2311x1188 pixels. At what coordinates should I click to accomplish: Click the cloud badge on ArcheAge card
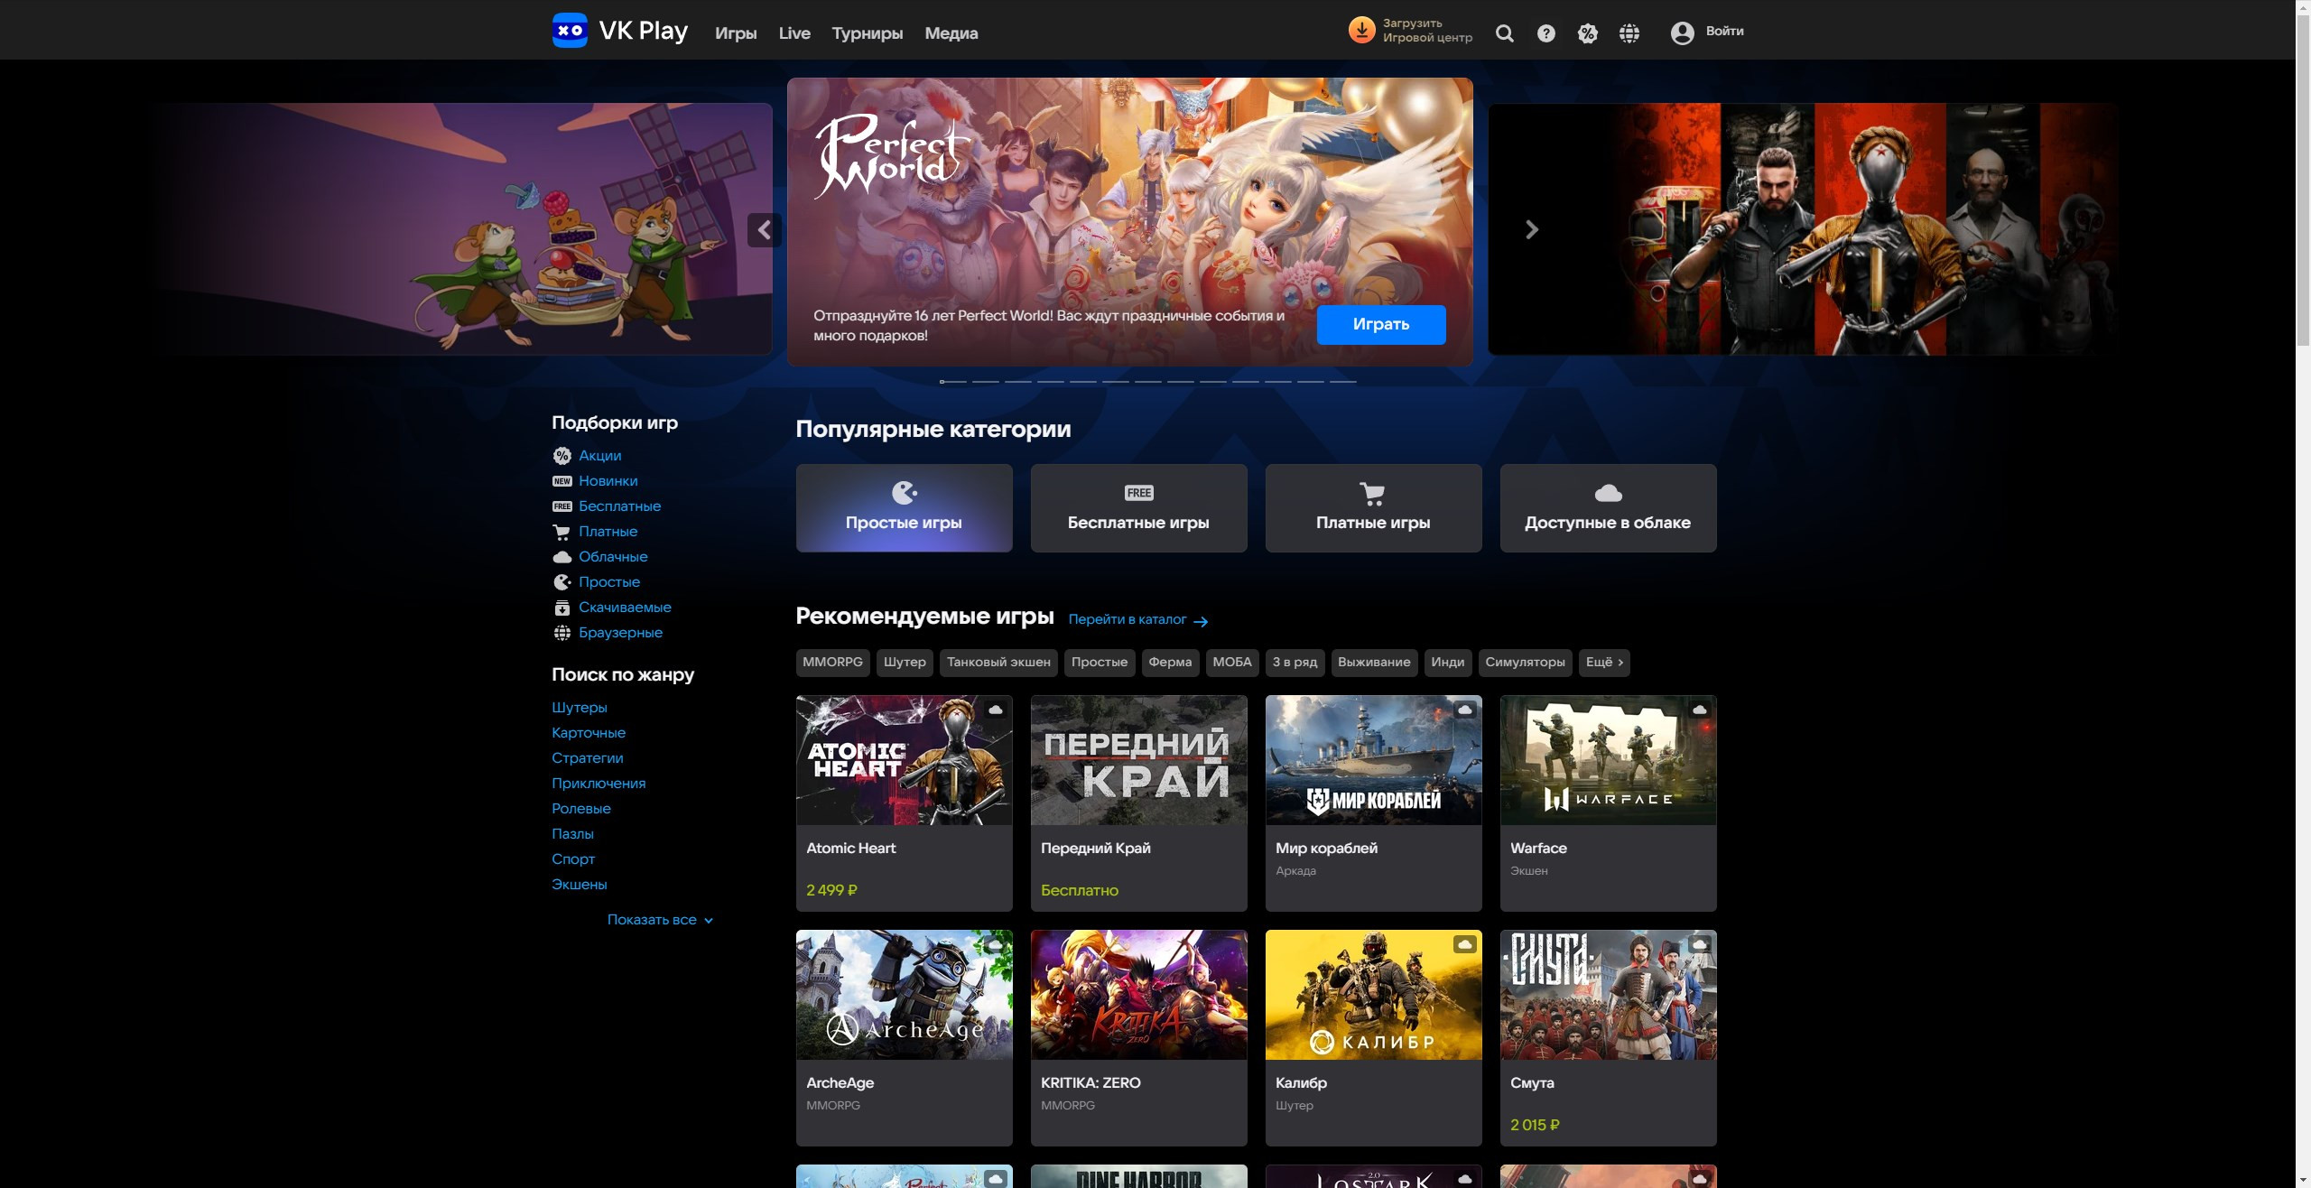(x=996, y=945)
